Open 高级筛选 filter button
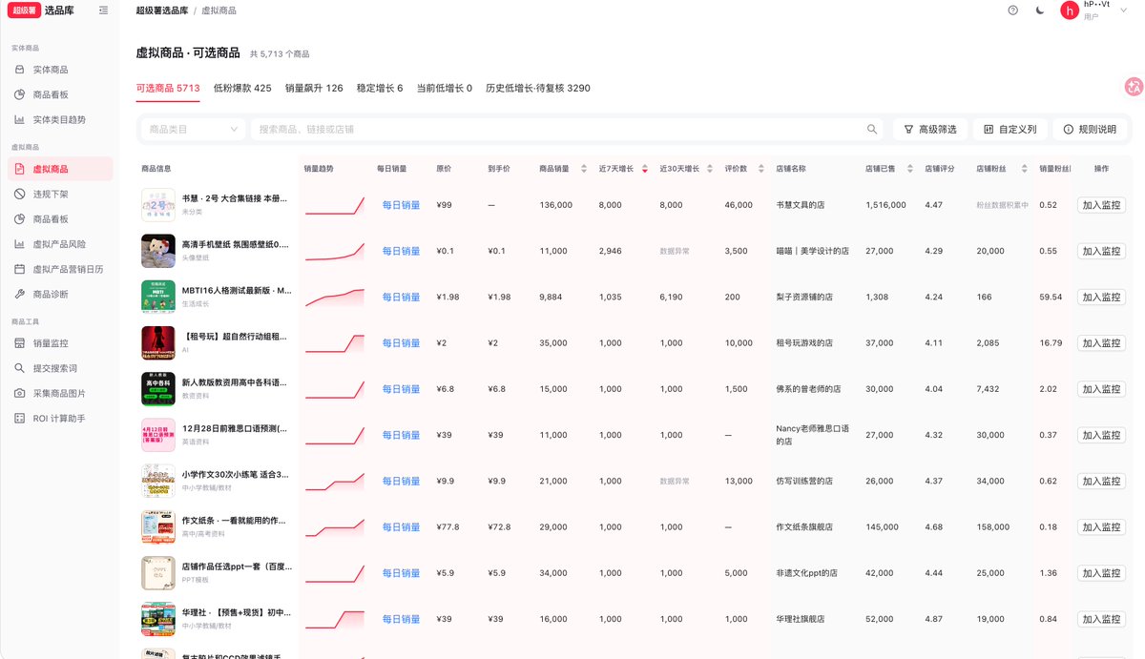This screenshot has height=659, width=1145. point(930,129)
